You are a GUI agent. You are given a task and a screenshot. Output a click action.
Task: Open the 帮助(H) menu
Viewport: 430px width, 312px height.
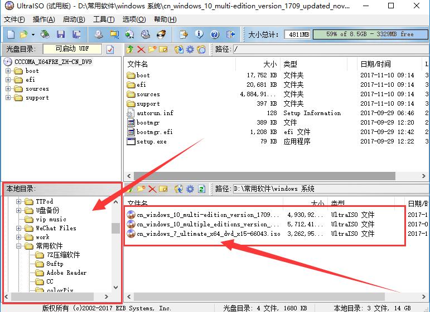165,19
